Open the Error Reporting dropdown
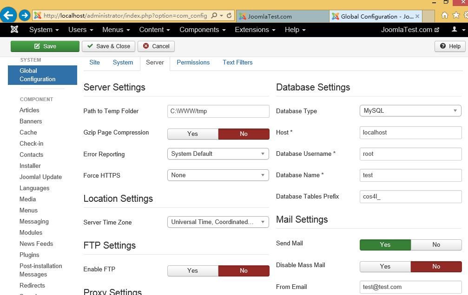 tap(218, 154)
